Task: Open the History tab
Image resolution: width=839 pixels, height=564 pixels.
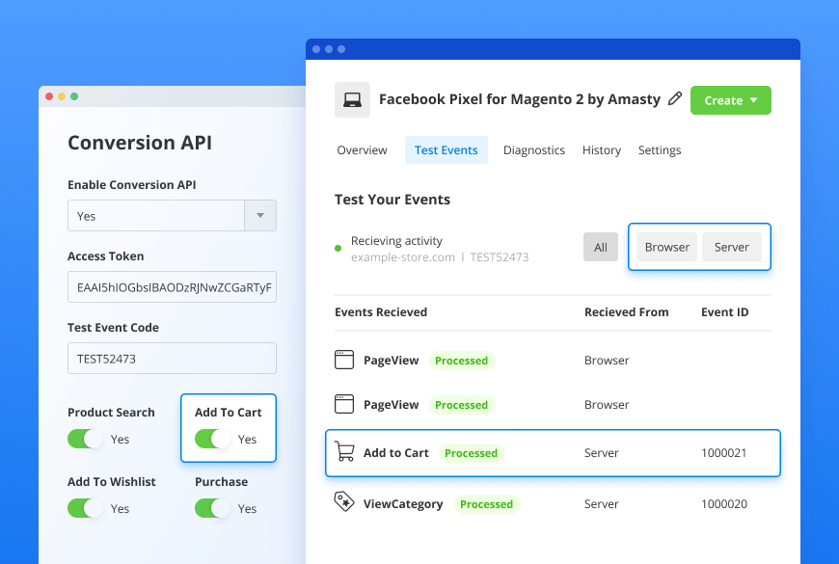Action: click(x=601, y=150)
